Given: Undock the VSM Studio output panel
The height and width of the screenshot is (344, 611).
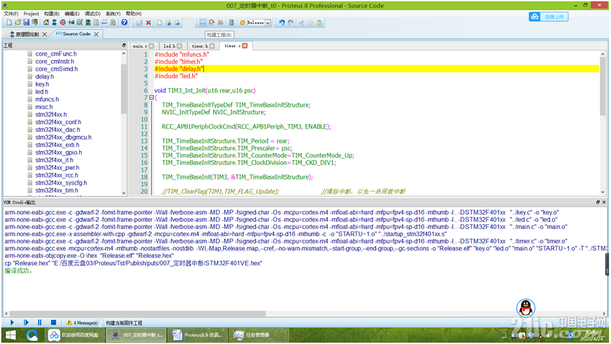Looking at the screenshot, I should point(598,202).
